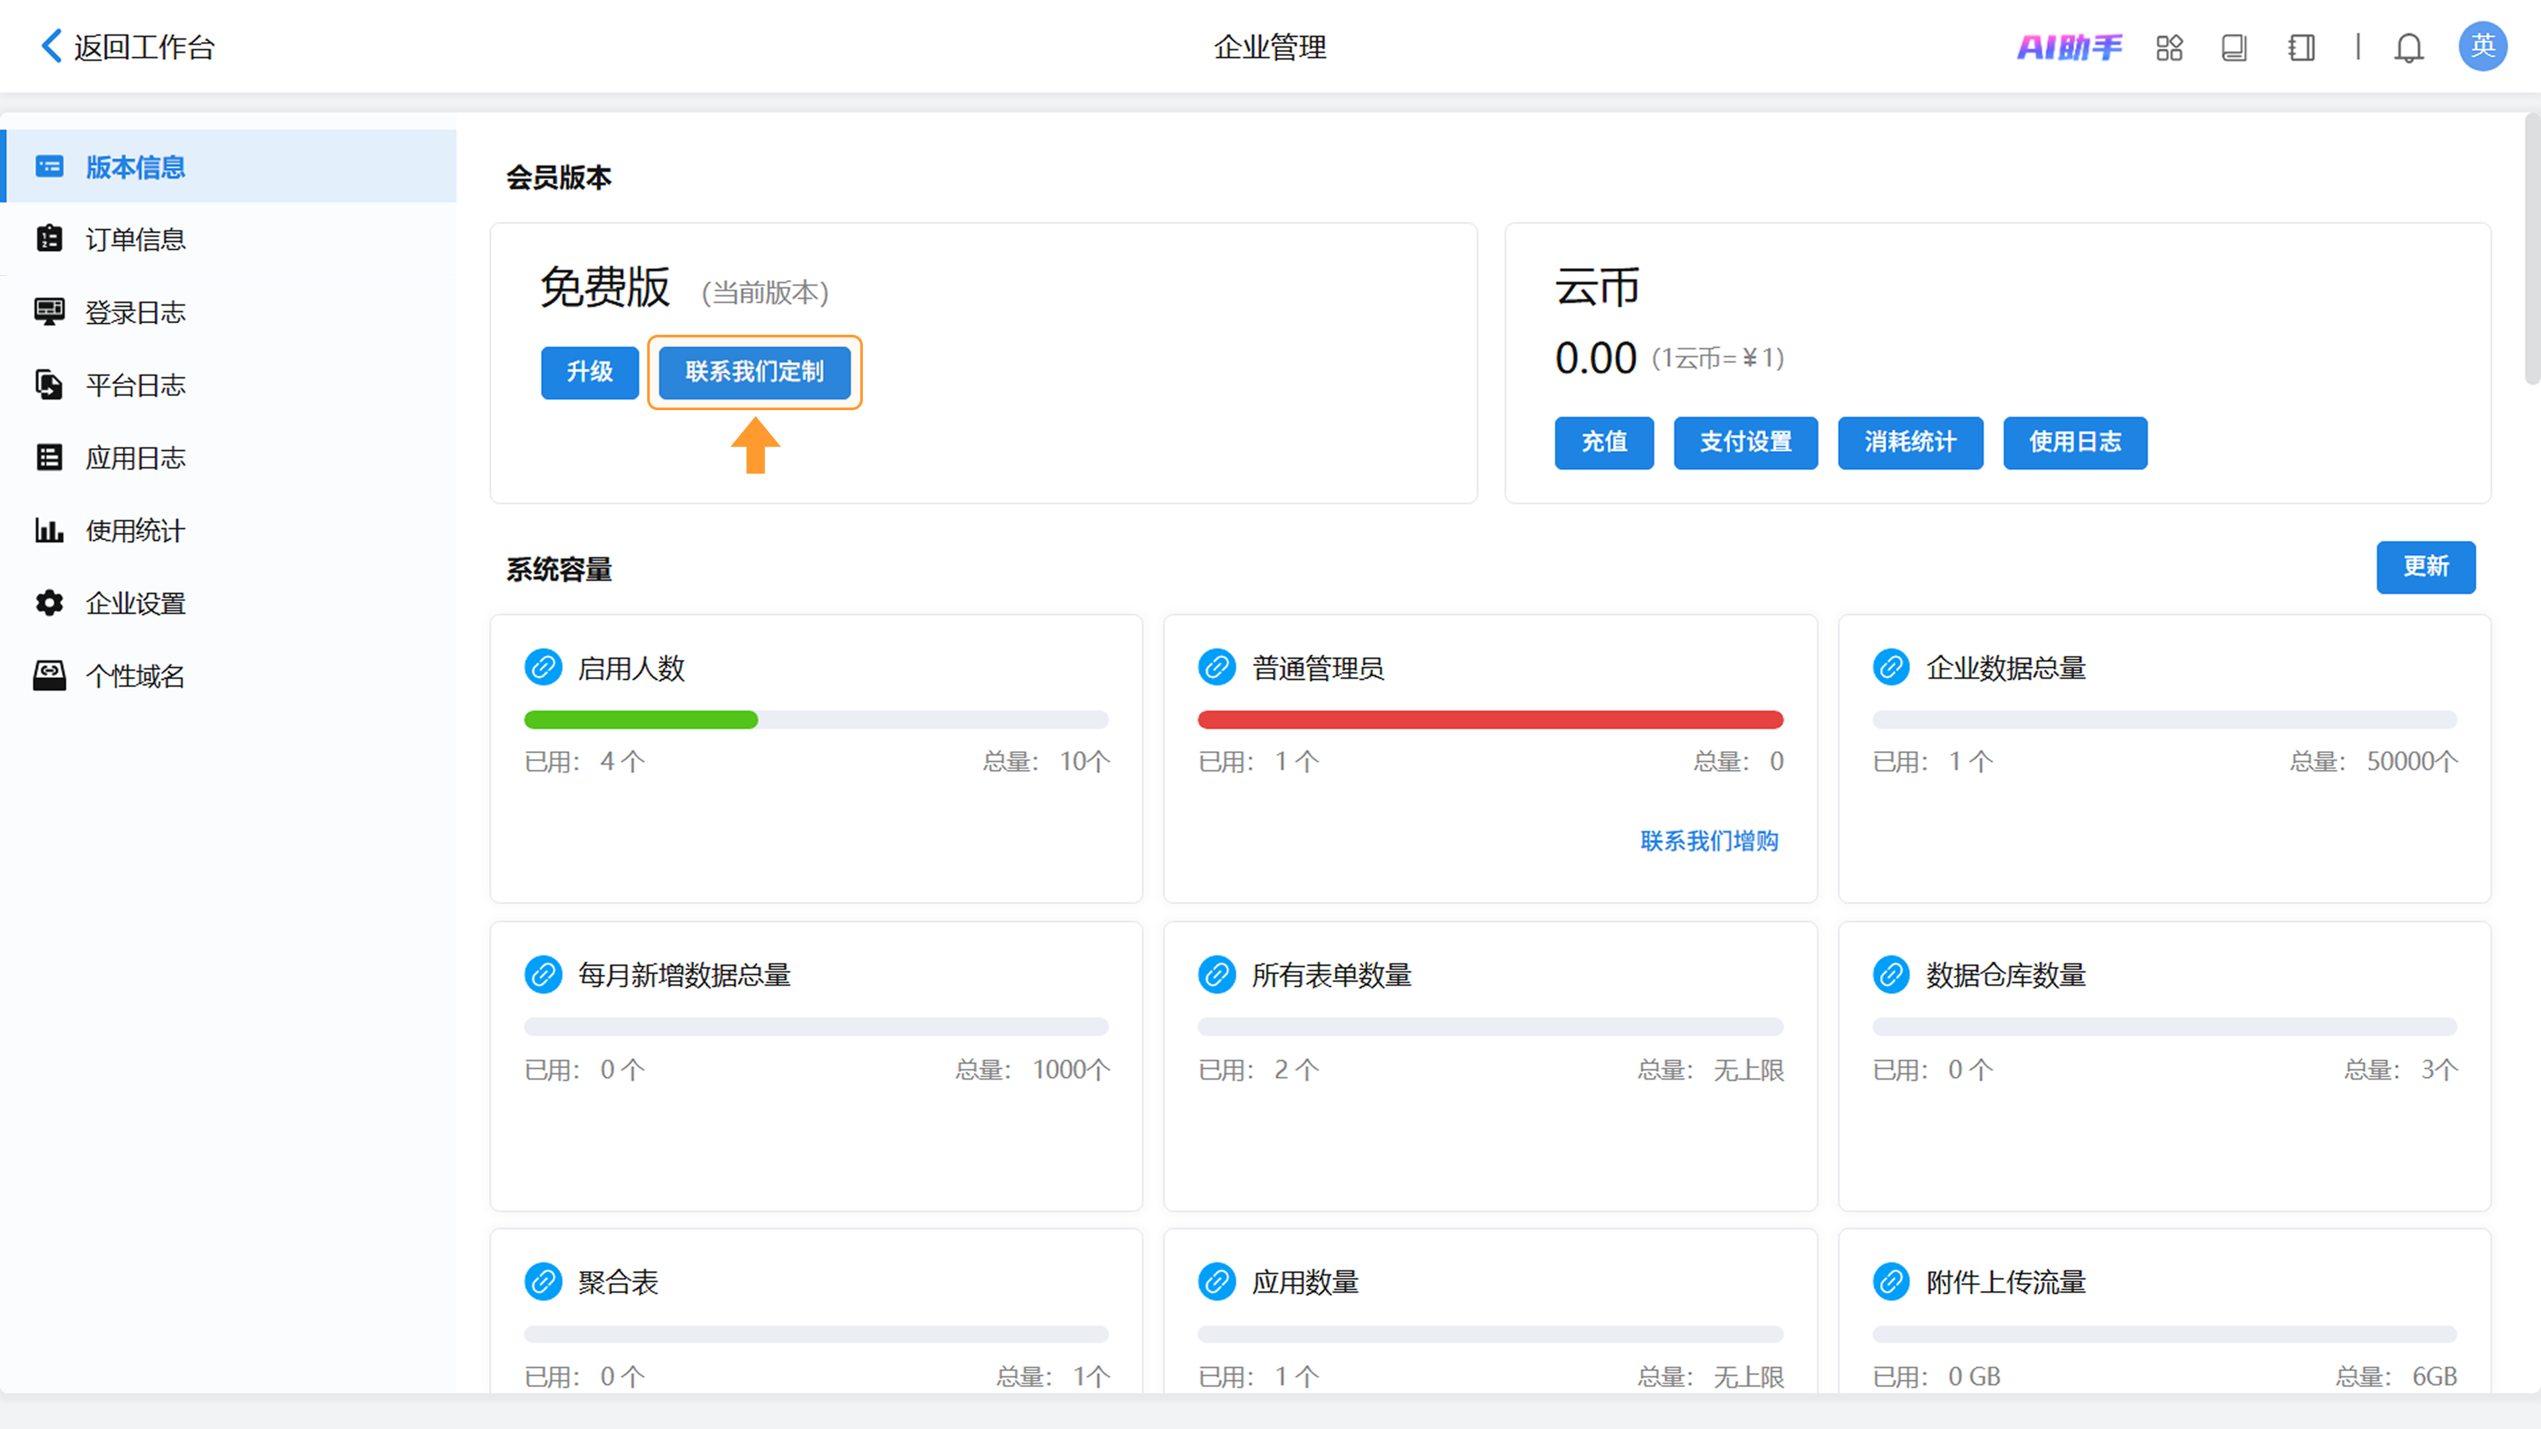Open 支付设置 payment settings
The width and height of the screenshot is (2541, 1429).
point(1746,443)
